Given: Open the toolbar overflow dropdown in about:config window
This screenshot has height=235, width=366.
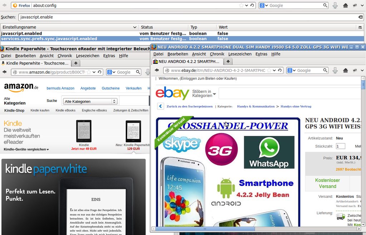Looking at the screenshot, I should click(x=362, y=5).
